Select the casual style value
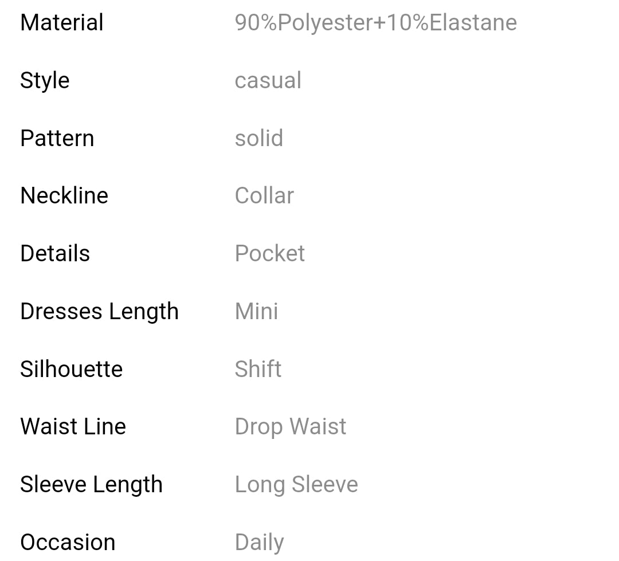The width and height of the screenshot is (619, 561). [x=268, y=80]
